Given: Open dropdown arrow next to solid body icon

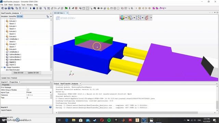Looking at the screenshot, I should [134, 18].
